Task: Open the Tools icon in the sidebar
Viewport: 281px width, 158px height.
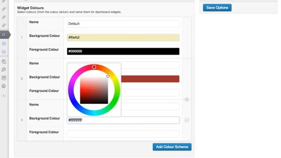Action: [4, 78]
